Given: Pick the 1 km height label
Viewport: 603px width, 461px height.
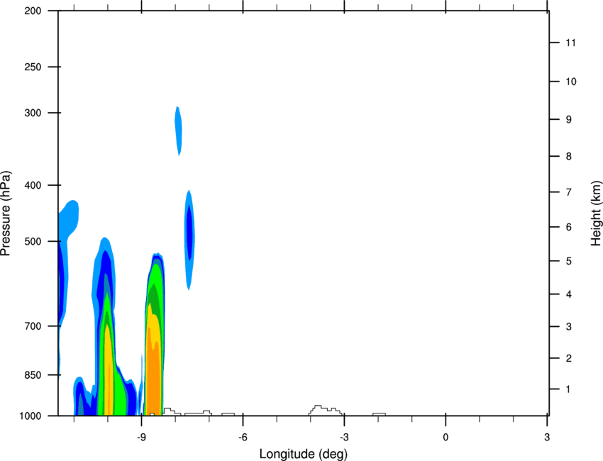Looking at the screenshot, I should 569,389.
